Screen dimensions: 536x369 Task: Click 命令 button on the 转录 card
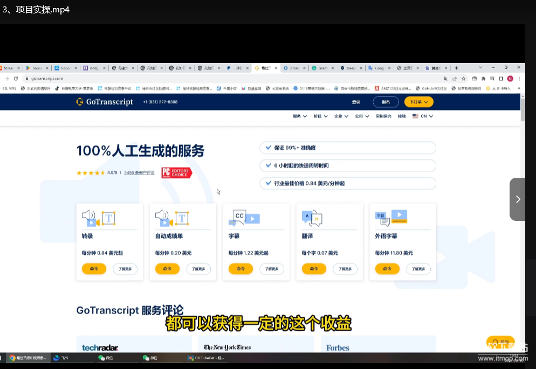click(94, 269)
